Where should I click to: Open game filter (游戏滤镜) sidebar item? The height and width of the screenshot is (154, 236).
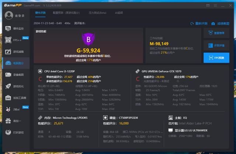16,51
